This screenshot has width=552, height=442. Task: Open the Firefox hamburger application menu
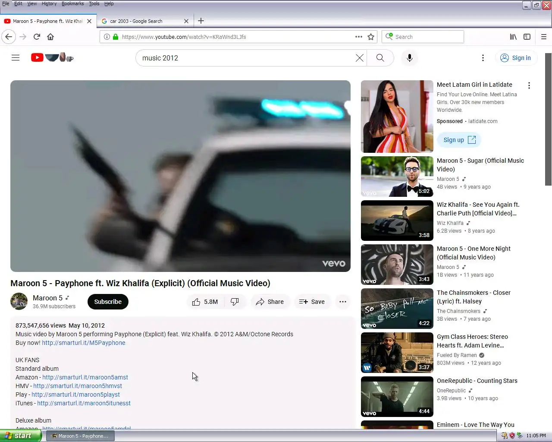pos(544,37)
